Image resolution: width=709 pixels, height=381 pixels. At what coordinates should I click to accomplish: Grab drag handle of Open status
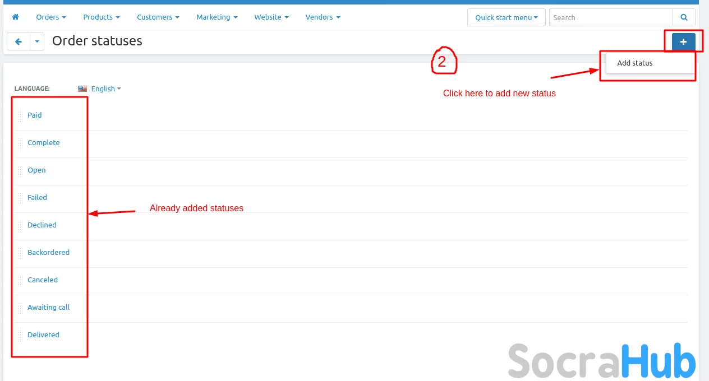[x=21, y=170]
